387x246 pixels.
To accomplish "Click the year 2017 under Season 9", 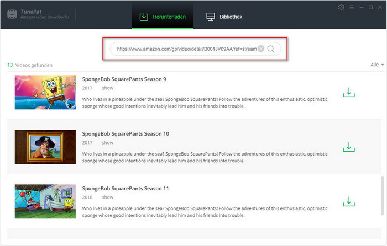I will point(87,88).
